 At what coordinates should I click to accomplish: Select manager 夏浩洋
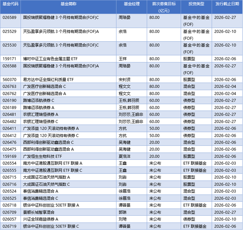(123, 156)
